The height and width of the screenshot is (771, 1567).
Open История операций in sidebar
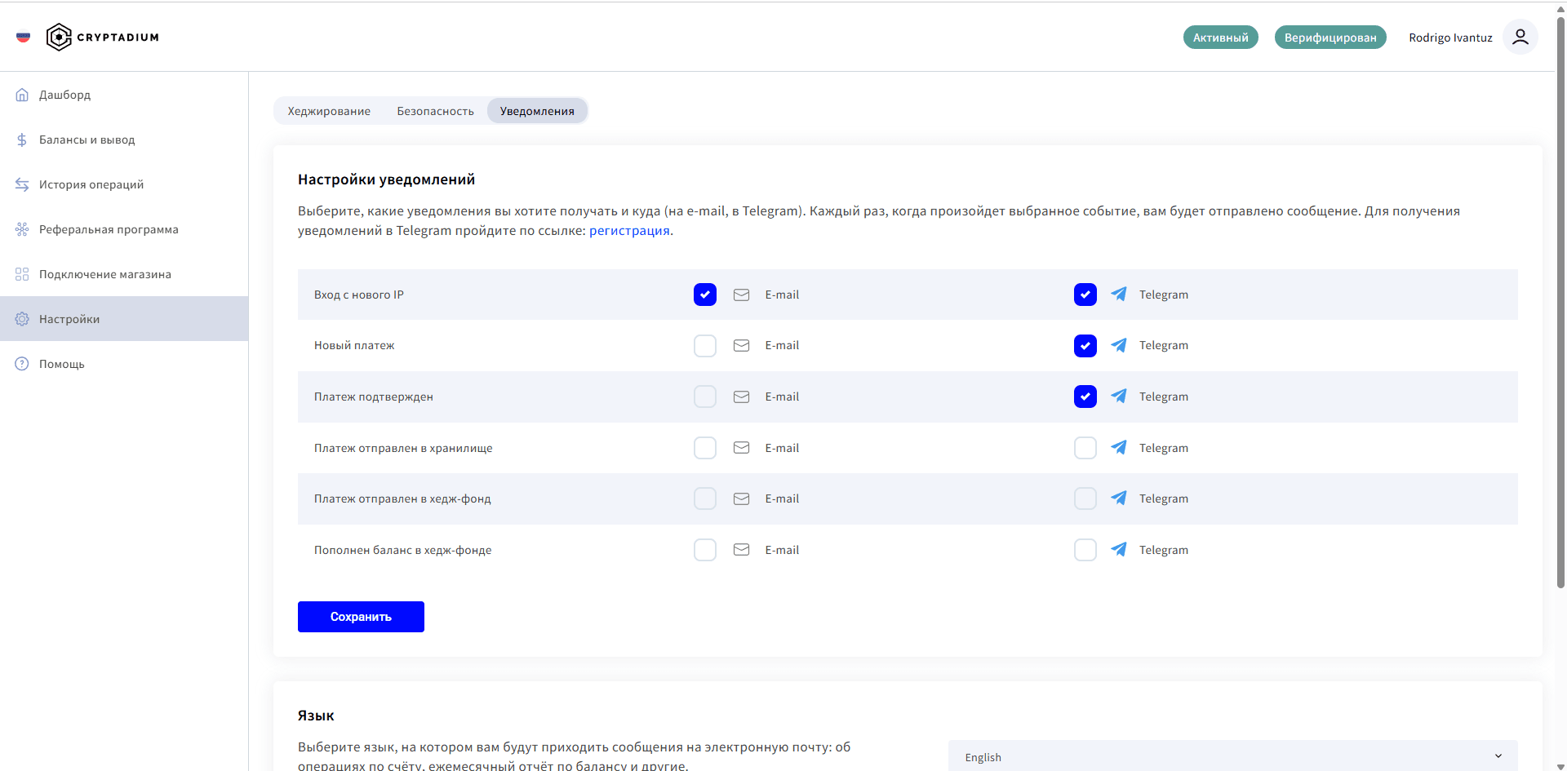click(x=124, y=184)
